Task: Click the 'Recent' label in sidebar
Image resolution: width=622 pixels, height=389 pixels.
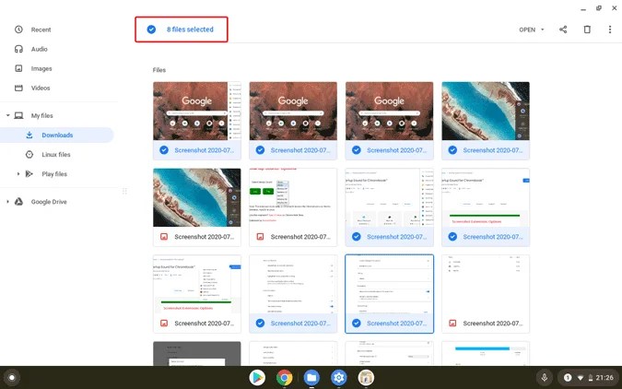Action: tap(41, 29)
